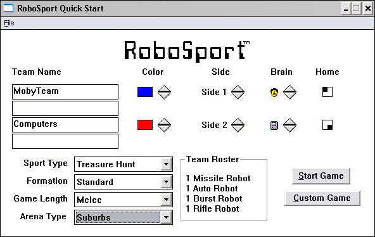Image resolution: width=375 pixels, height=237 pixels.
Task: Toggle Computers team's brain type spinner
Action: point(289,125)
